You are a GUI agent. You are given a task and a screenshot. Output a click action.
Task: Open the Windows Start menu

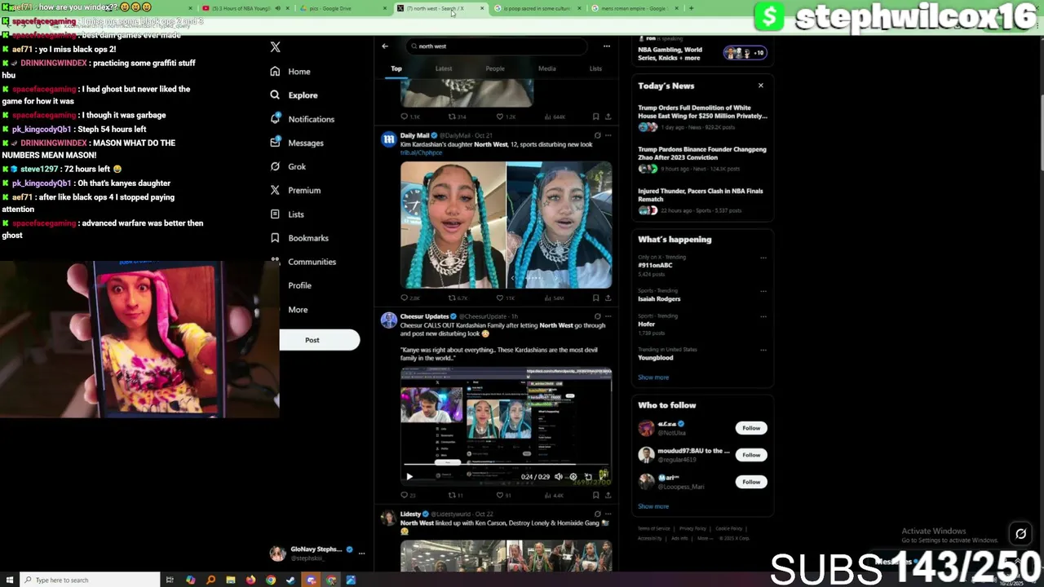(8, 580)
